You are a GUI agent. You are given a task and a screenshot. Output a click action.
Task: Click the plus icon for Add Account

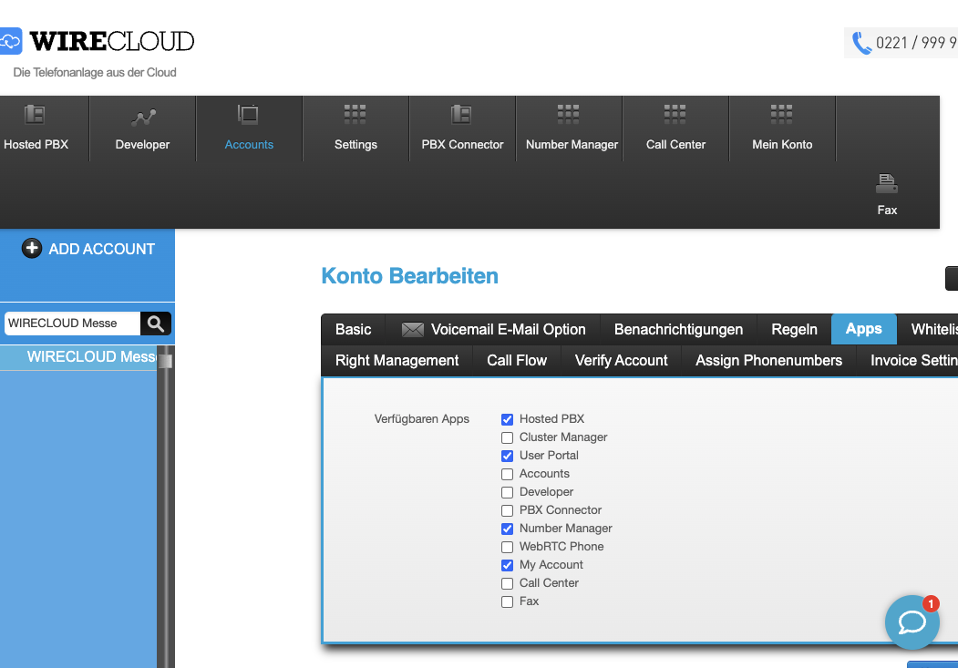pos(32,249)
